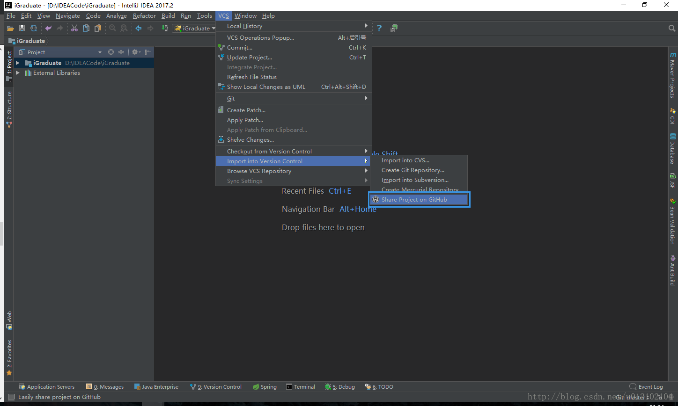This screenshot has width=678, height=406.
Task: Choose Share Project on GitHub
Action: tap(419, 199)
